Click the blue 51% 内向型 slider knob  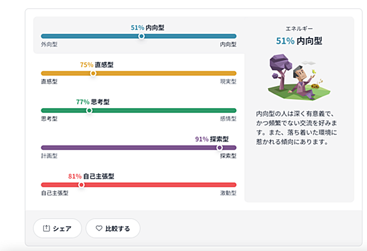coord(142,36)
